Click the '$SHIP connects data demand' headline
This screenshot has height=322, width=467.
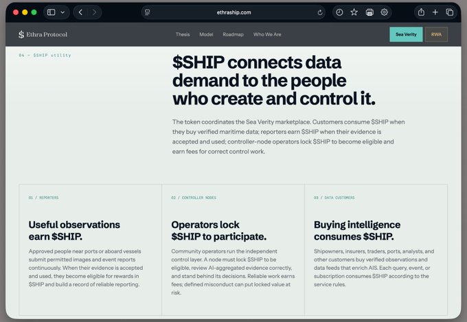[274, 80]
